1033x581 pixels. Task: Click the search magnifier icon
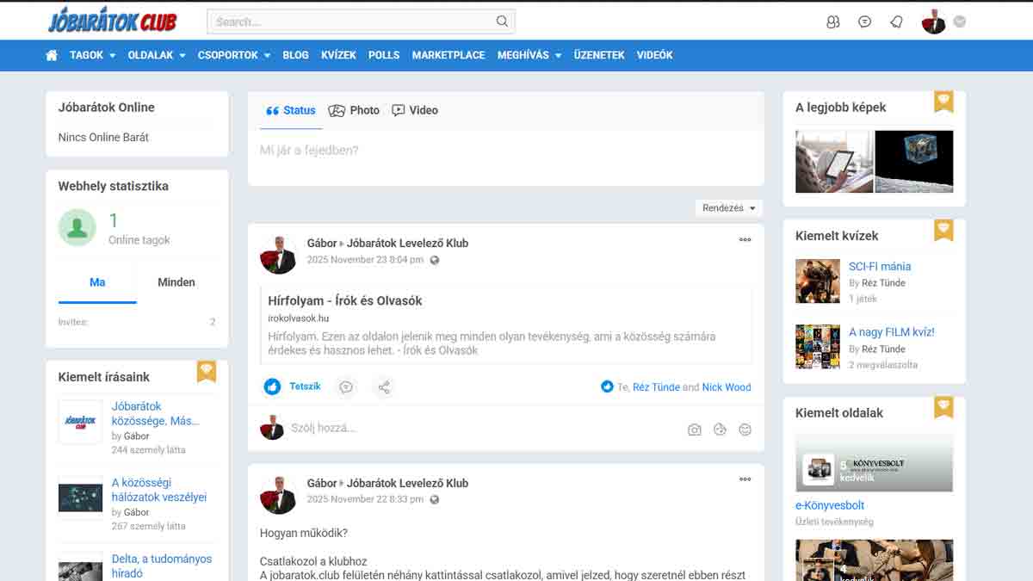coord(502,22)
